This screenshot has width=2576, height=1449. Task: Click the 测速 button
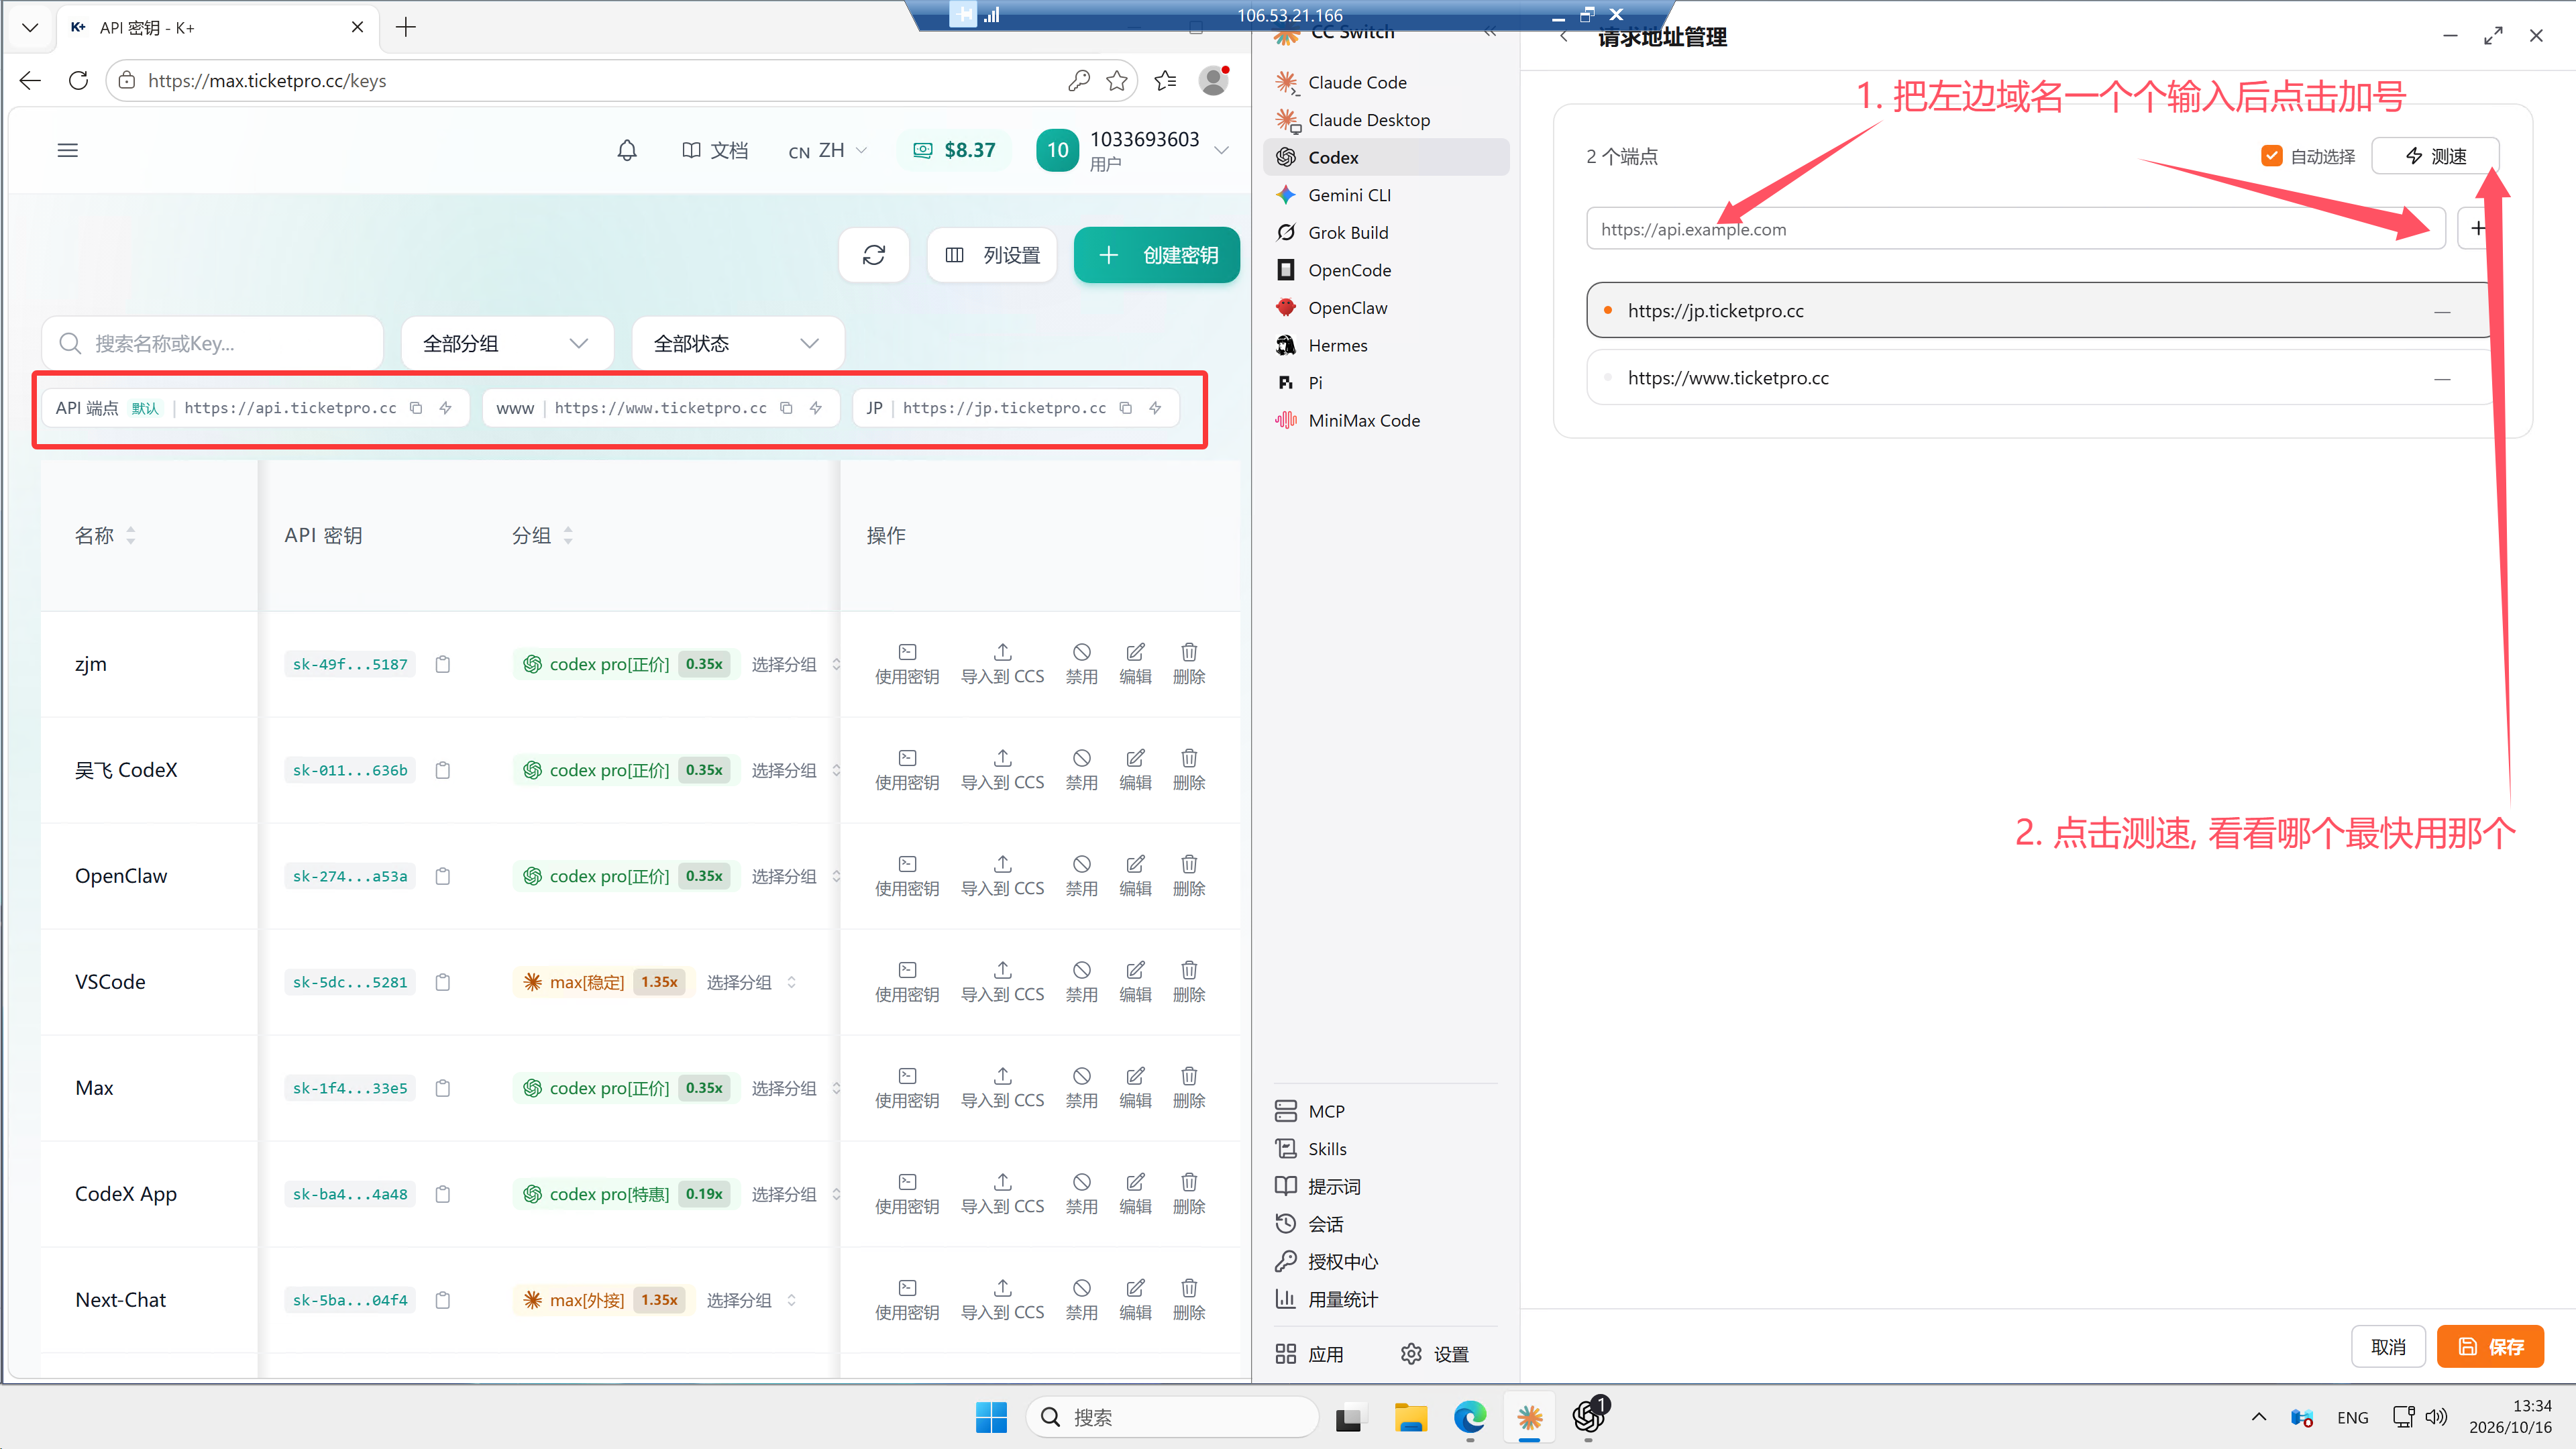(2436, 156)
